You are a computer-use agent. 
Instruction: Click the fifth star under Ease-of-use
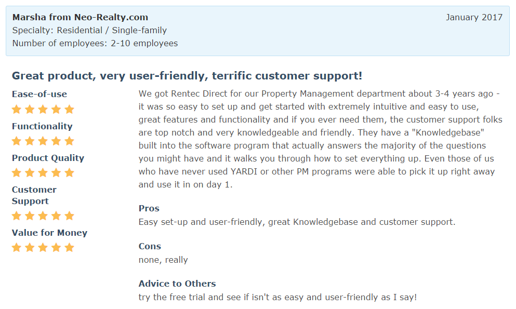tap(70, 110)
